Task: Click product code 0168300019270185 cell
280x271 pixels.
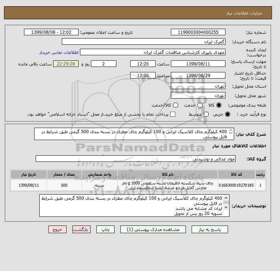Action: [236, 185]
